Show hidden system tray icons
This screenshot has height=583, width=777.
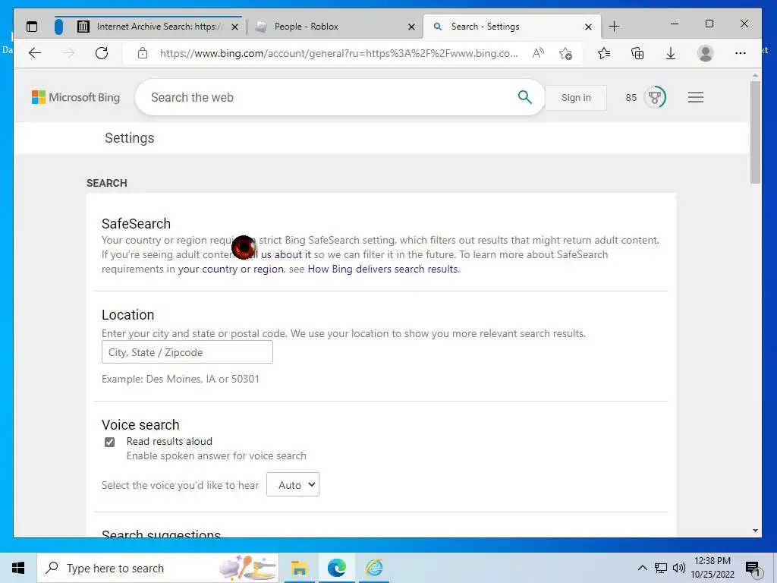[x=642, y=568]
